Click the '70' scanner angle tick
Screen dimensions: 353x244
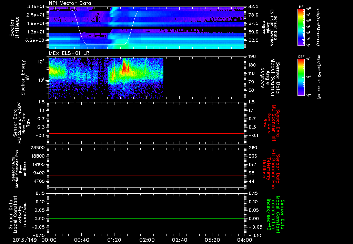[251, 82]
